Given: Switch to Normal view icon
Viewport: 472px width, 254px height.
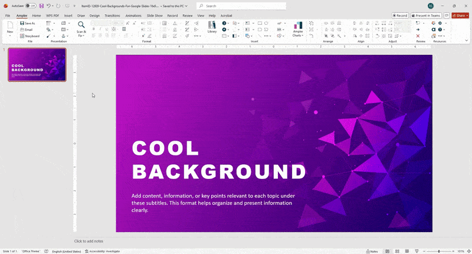Looking at the screenshot, I should (x=388, y=251).
